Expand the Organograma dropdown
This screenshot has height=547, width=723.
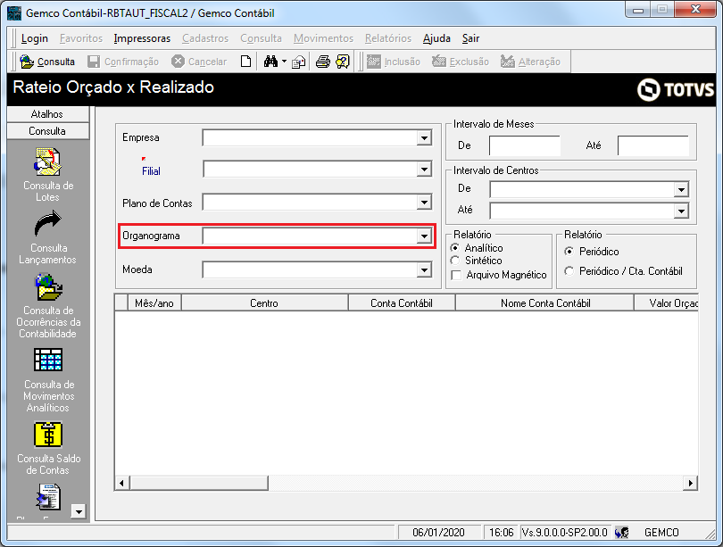coord(424,236)
